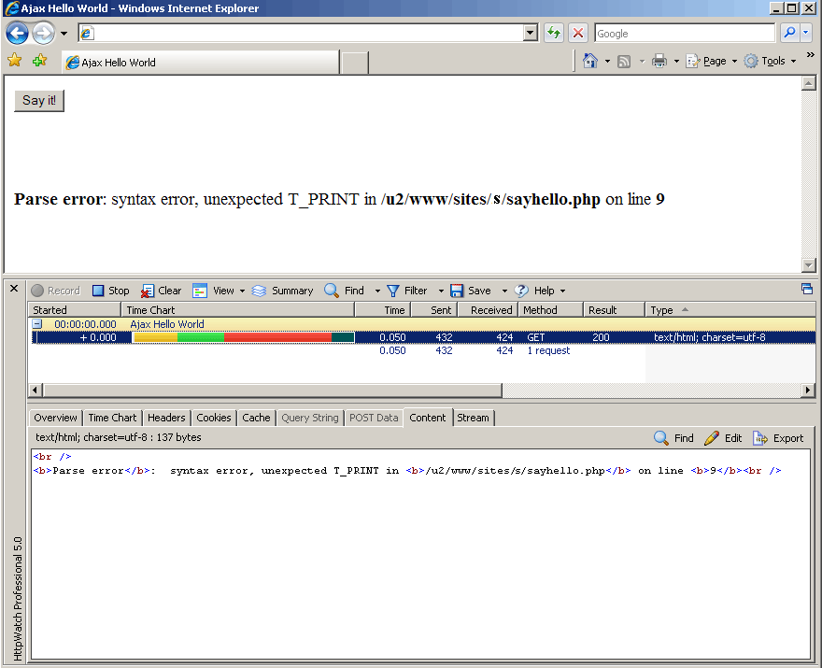Viewport: 822px width, 668px height.
Task: Click the Google search box
Action: (684, 33)
